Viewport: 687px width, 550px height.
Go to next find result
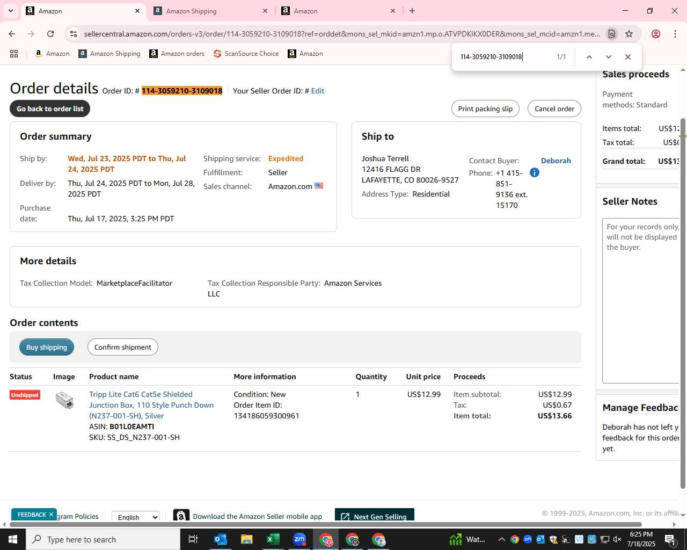[608, 57]
